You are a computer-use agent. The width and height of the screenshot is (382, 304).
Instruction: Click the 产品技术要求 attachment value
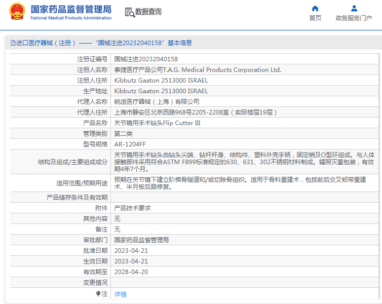(133, 208)
